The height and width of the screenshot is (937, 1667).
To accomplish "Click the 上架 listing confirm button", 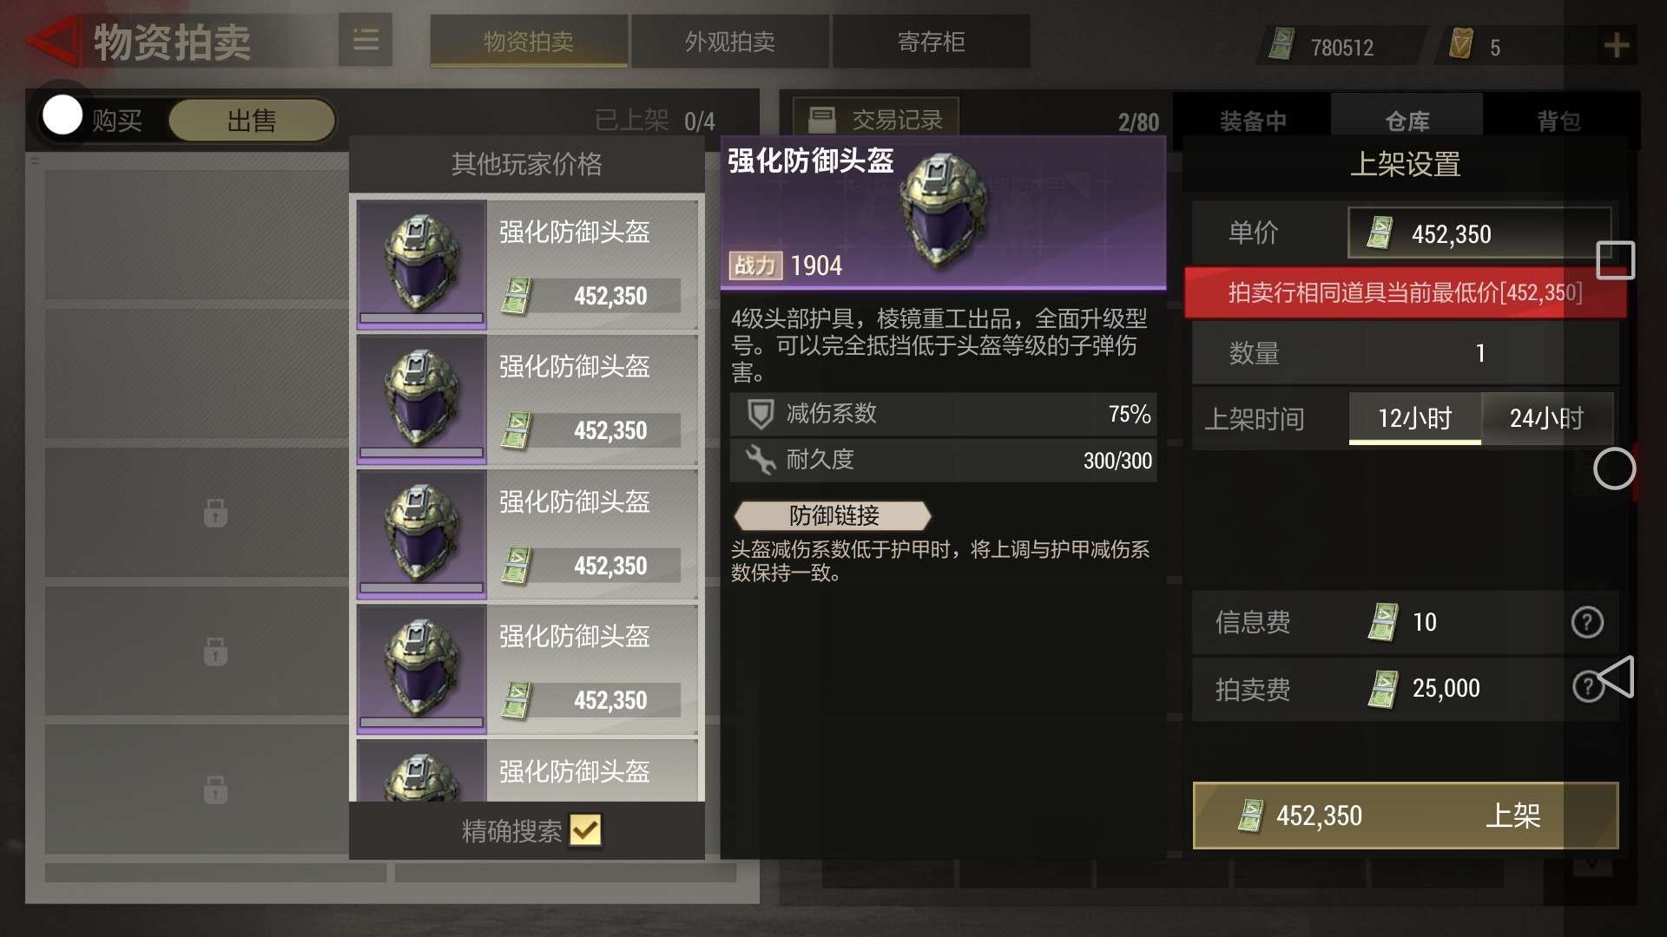I will tap(1406, 816).
